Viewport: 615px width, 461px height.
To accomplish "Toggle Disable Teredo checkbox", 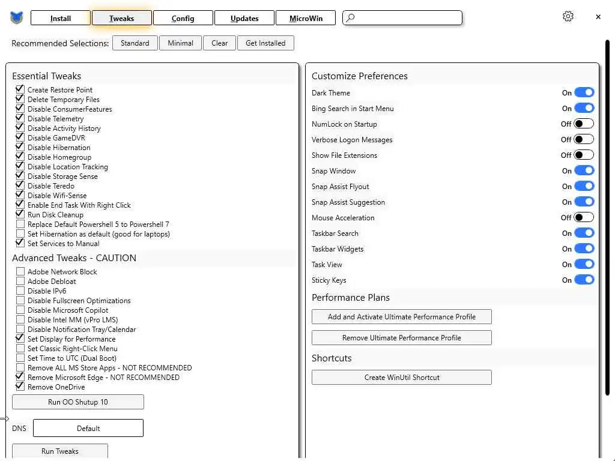I will [x=20, y=185].
